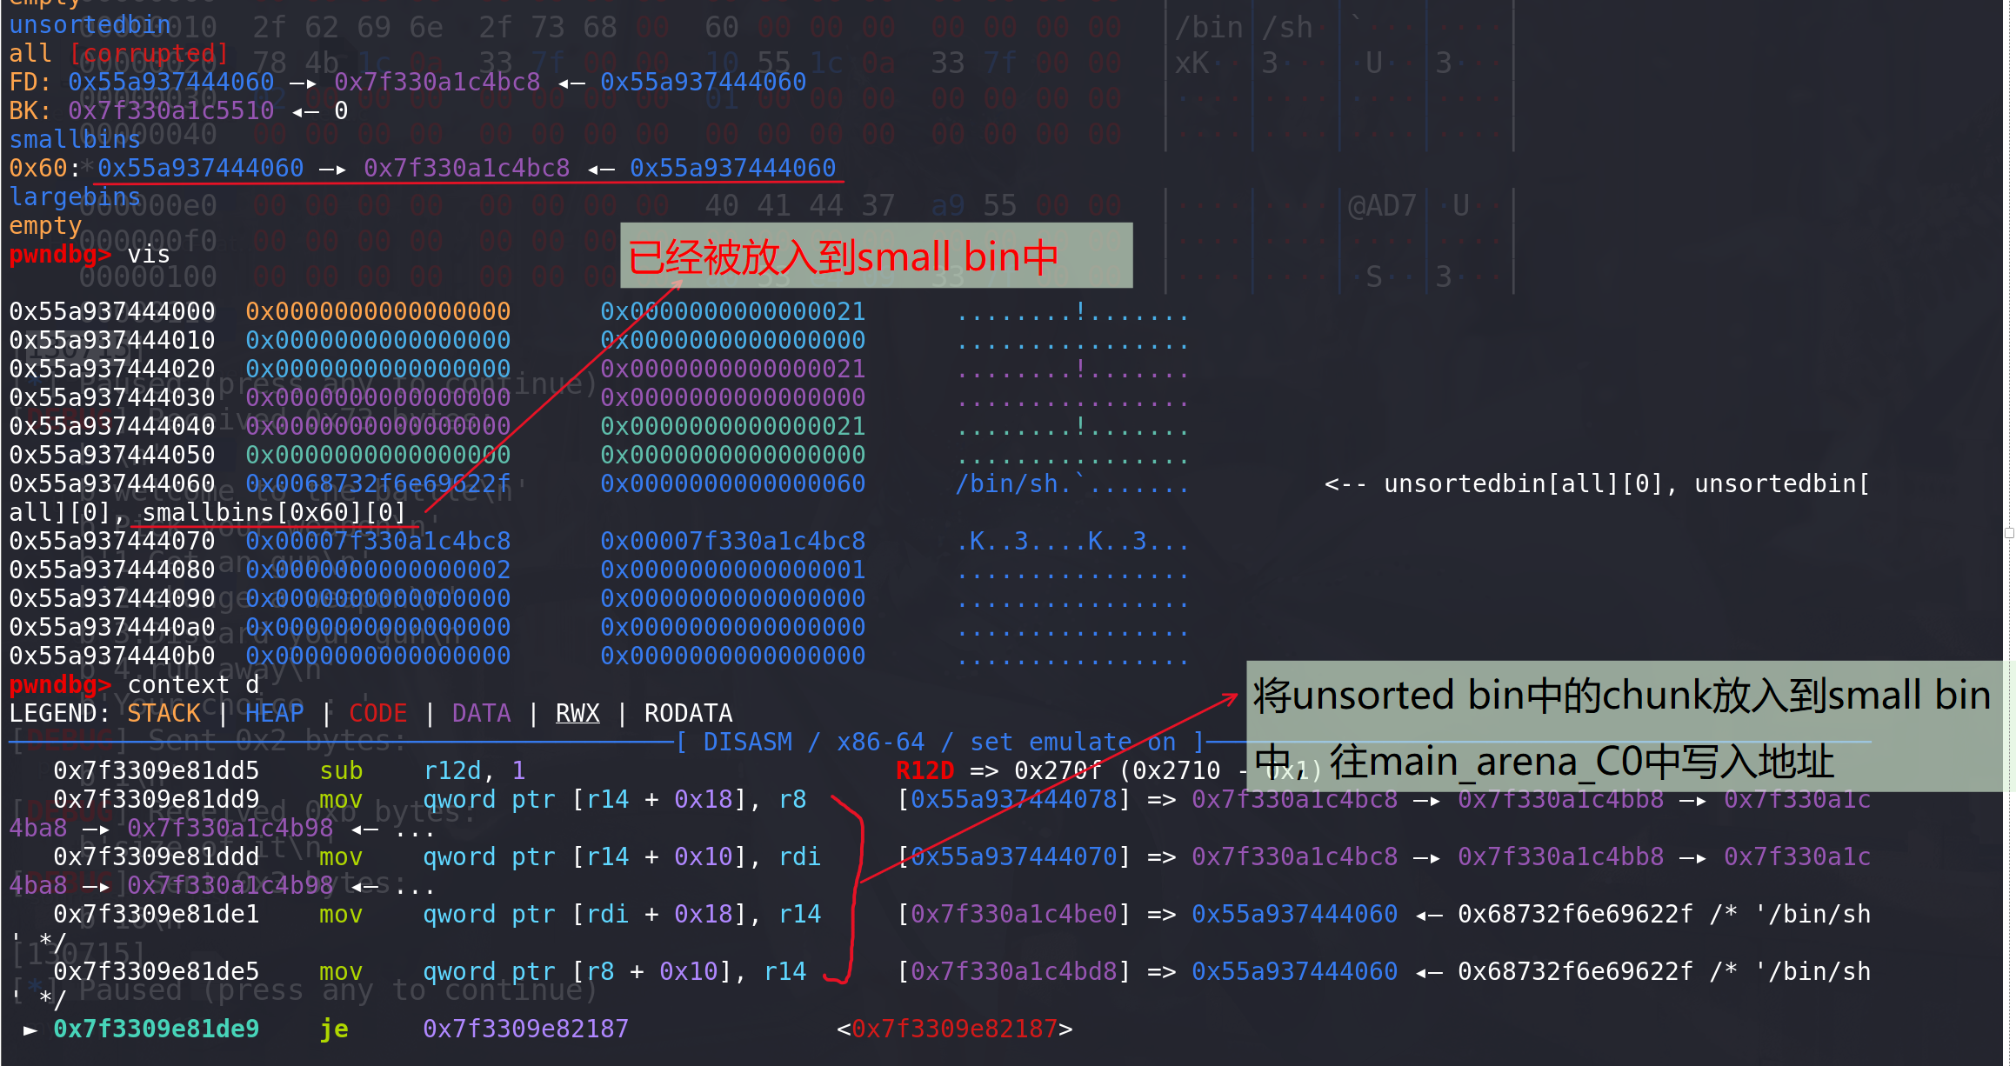Click the 'sub' mnemonic

point(341,770)
